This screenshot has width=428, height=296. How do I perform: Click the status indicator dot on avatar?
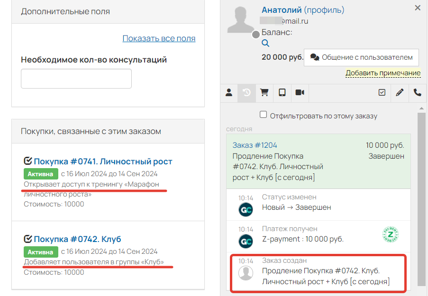tap(256, 35)
